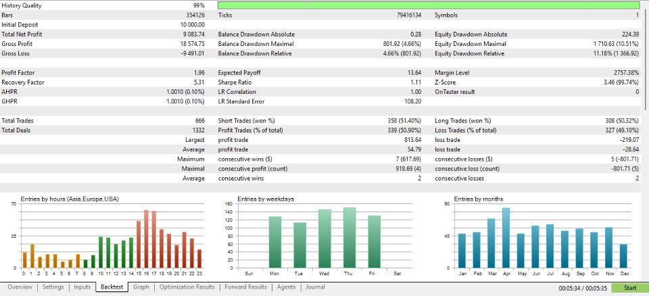Switch to the Settings tab
The width and height of the screenshot is (649, 296).
click(x=53, y=287)
